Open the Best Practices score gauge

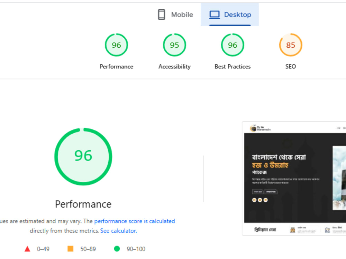point(233,45)
